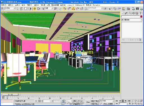Activate Select and Rotate tool
This screenshot has height=106, width=144.
[39, 9]
